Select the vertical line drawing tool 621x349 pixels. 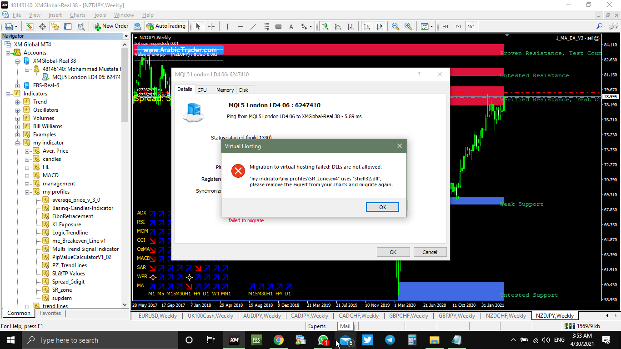[228, 26]
